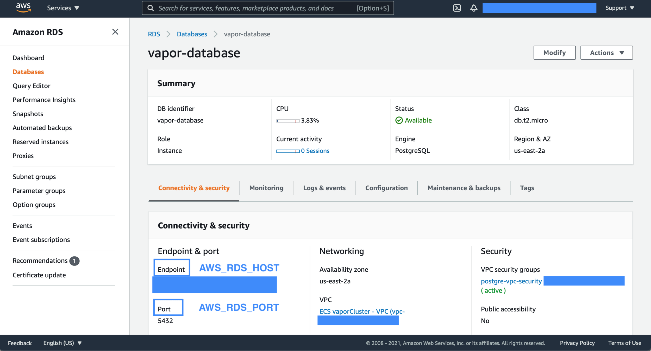
Task: Switch to the Monitoring tab
Action: coord(266,188)
